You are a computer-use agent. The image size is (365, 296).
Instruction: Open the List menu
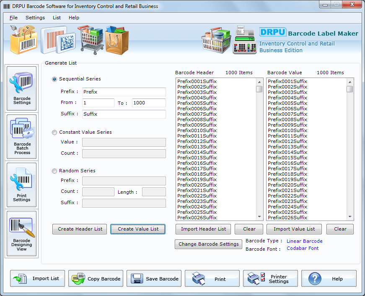pyautogui.click(x=57, y=18)
